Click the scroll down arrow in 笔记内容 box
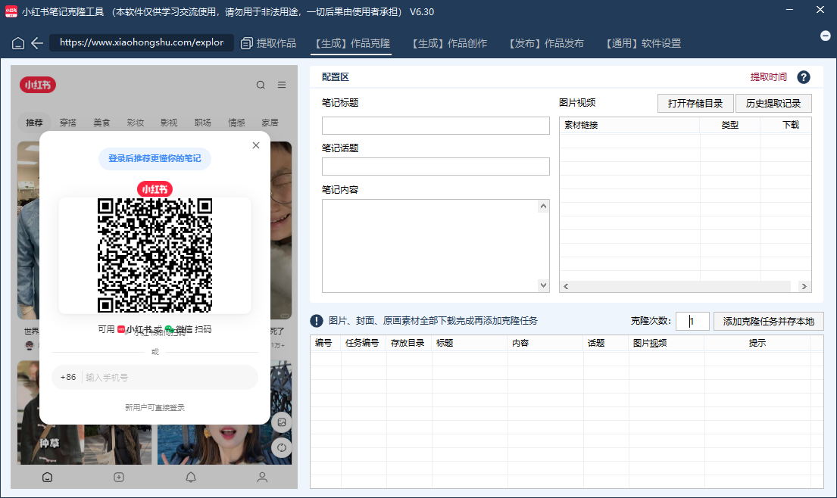The height and width of the screenshot is (498, 837). (543, 285)
